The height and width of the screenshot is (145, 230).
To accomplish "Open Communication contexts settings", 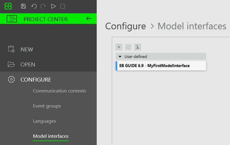I will [60, 91].
